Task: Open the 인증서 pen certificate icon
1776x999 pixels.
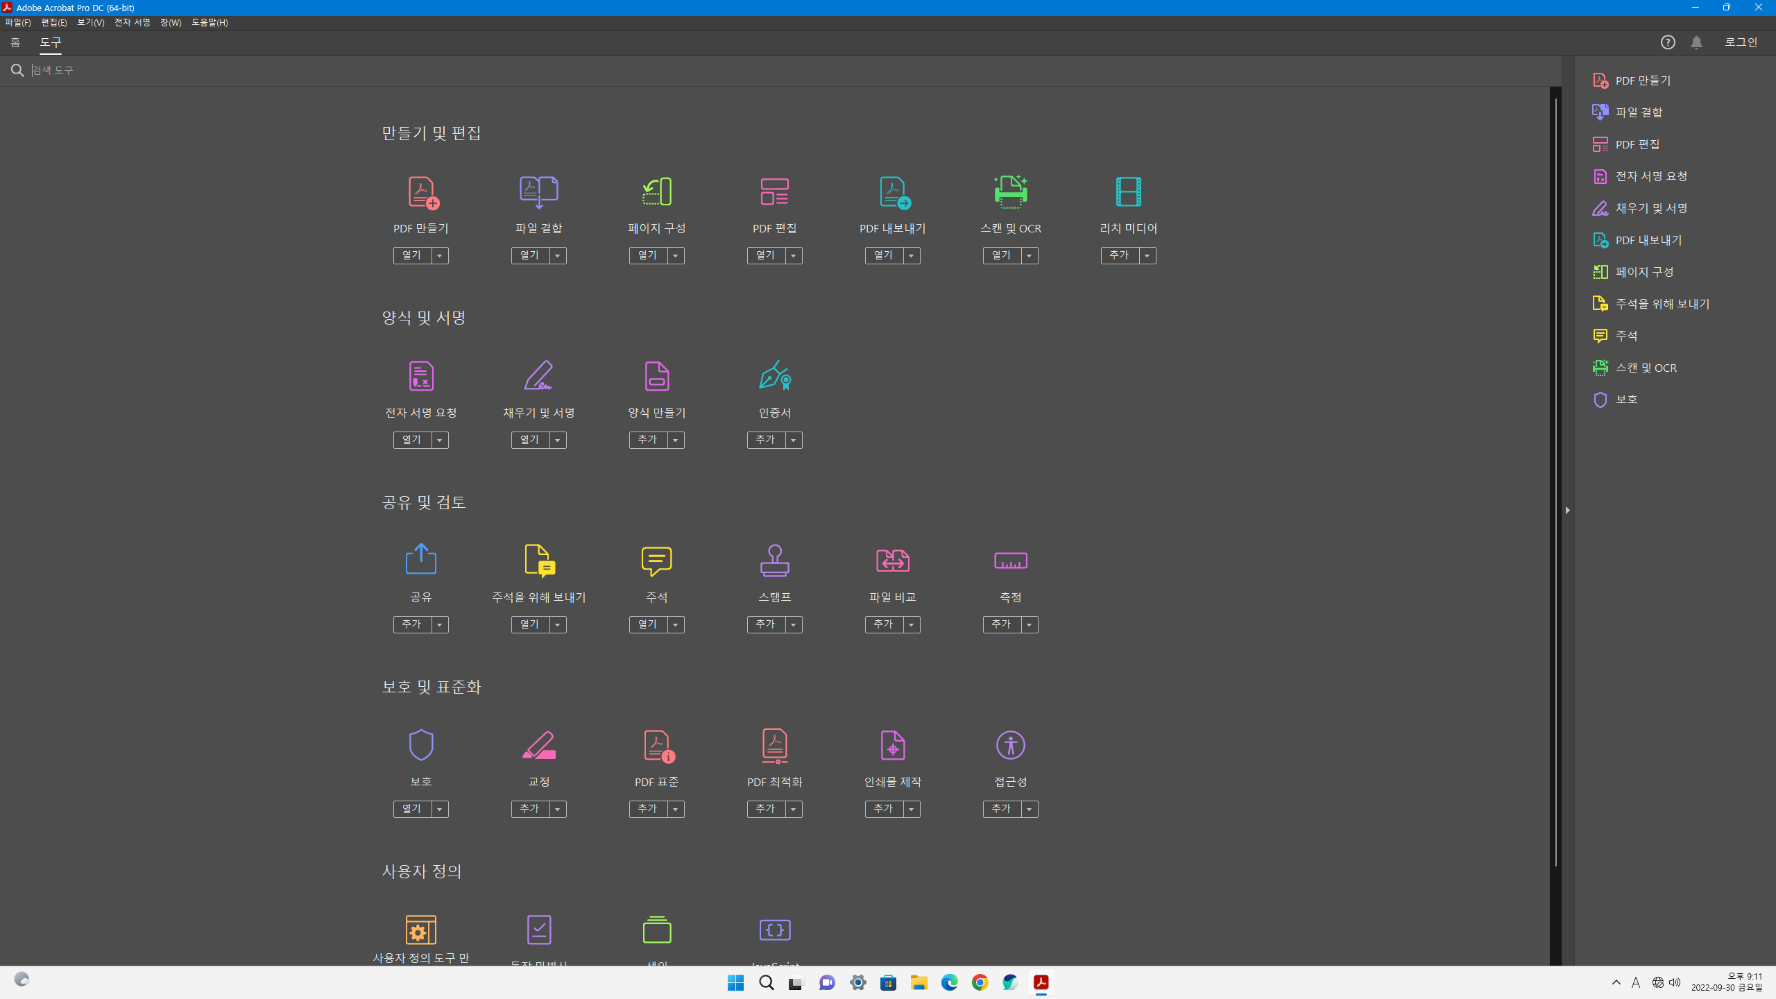Action: (774, 376)
